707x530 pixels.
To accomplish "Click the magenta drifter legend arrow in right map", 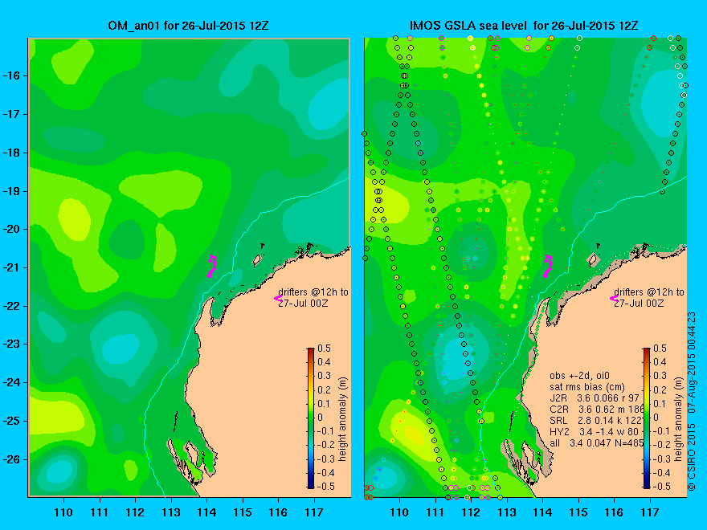I will (x=614, y=298).
